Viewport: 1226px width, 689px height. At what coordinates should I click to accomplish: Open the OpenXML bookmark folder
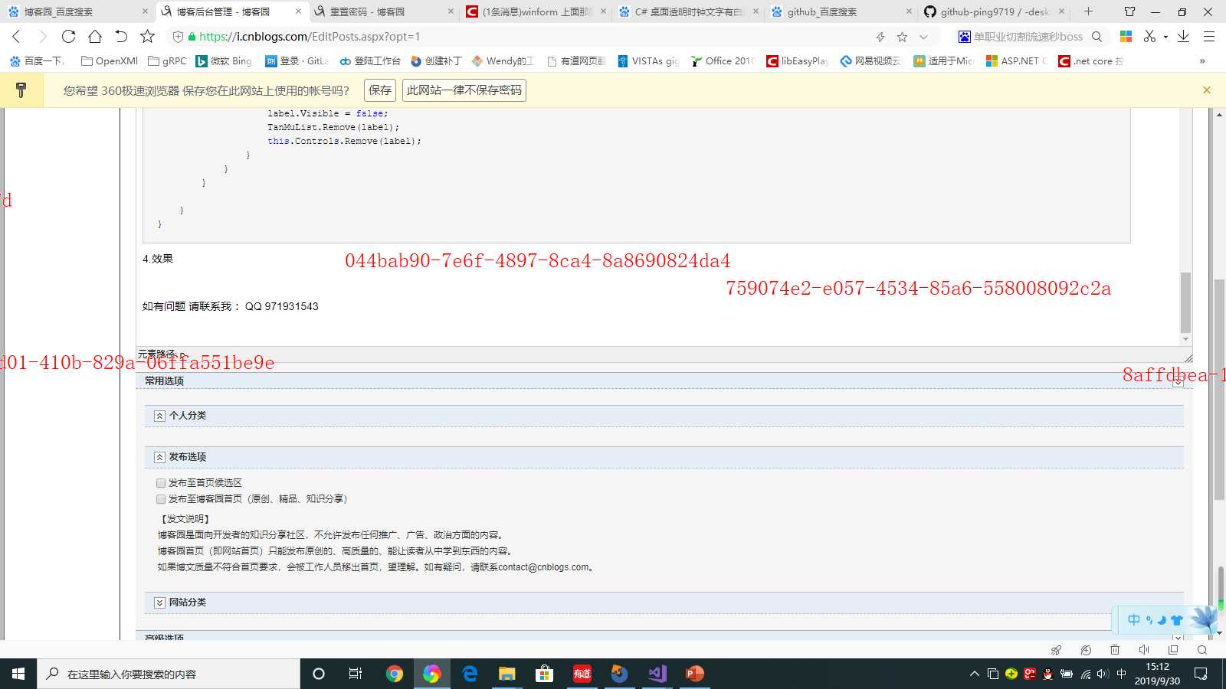point(109,61)
